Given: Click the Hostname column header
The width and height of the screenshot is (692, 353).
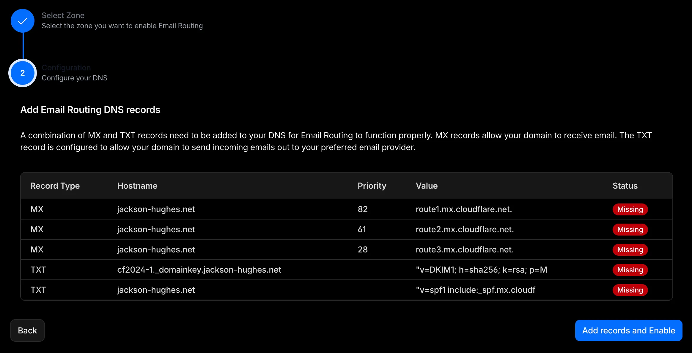Looking at the screenshot, I should pos(137,186).
